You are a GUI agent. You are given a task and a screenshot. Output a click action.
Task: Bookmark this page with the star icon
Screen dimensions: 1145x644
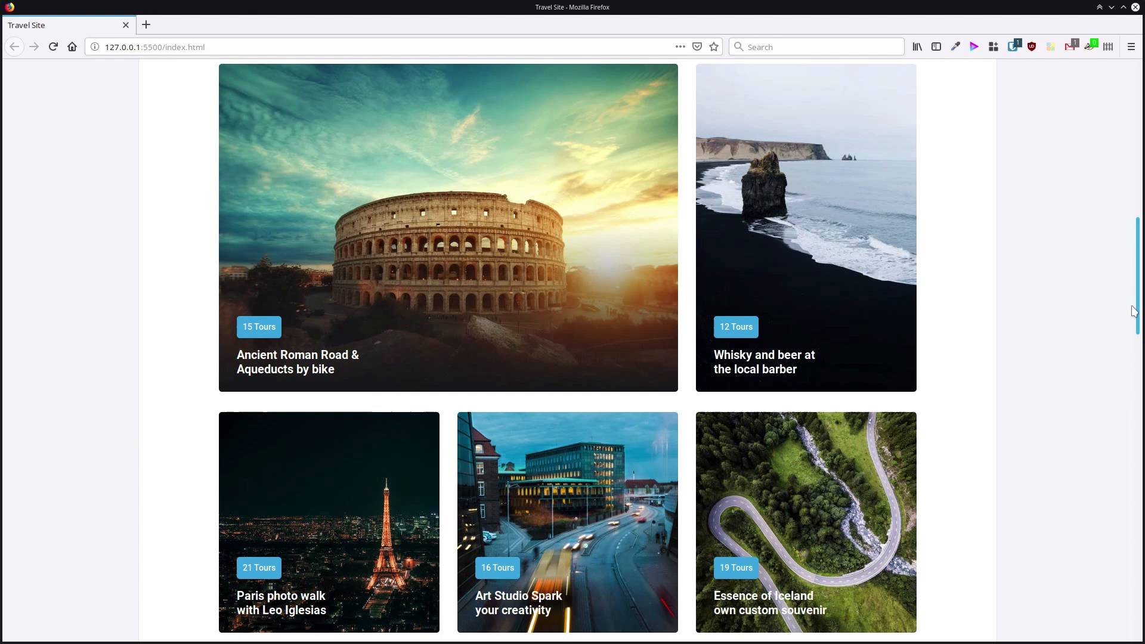[x=714, y=47]
